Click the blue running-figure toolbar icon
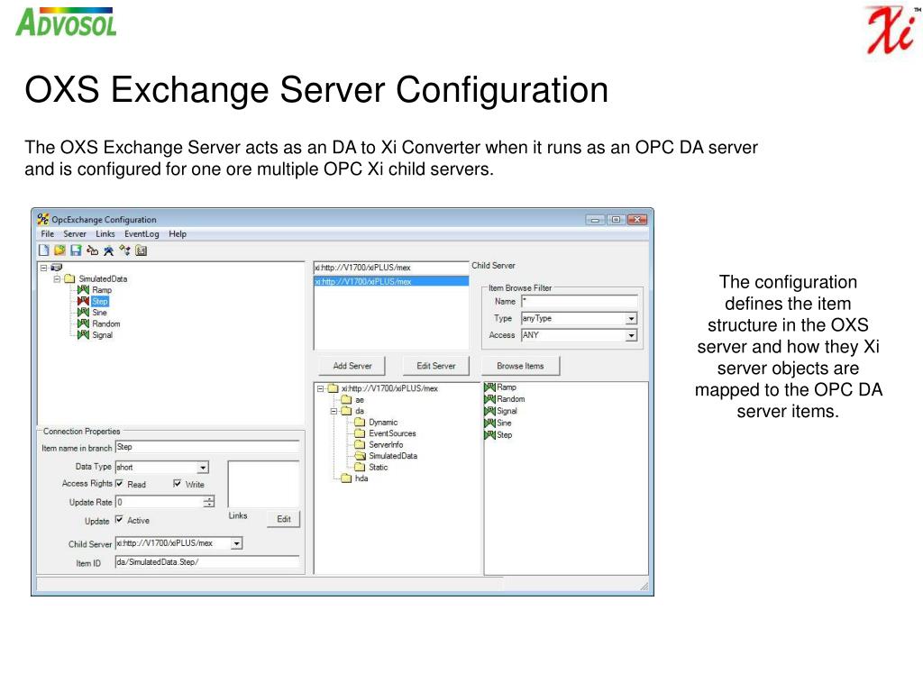923x692 pixels. (x=108, y=250)
